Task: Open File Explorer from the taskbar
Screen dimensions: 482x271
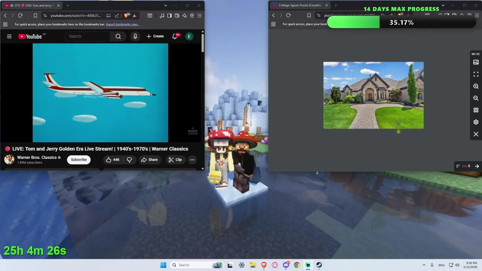Action: [x=253, y=265]
